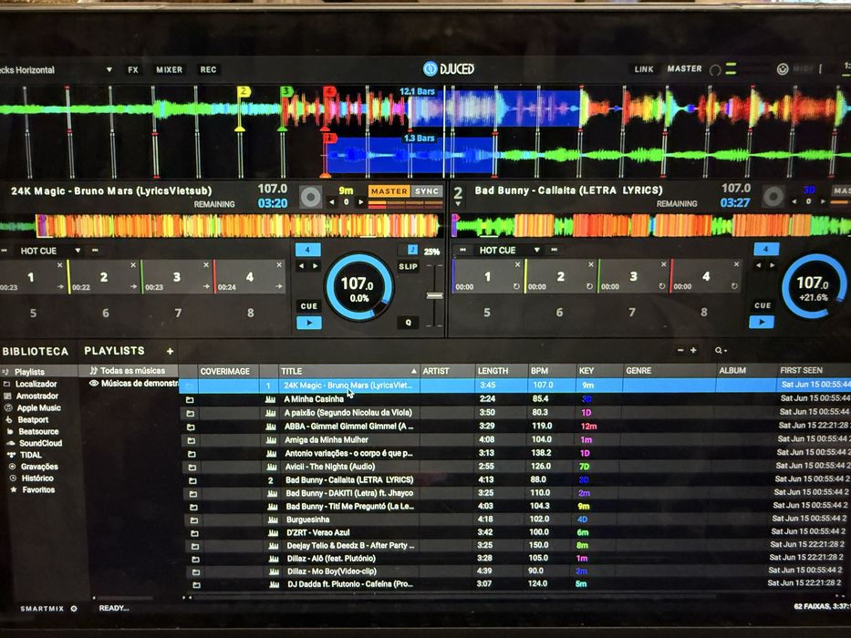The height and width of the screenshot is (638, 851).
Task: Click the BPM column header
Action: (x=539, y=371)
